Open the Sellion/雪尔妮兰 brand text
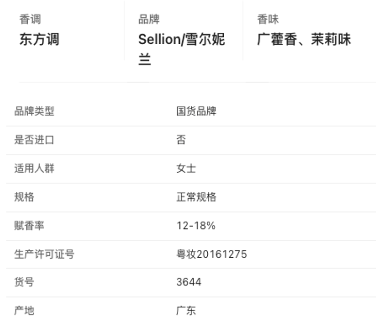This screenshot has width=376, height=325. click(181, 49)
